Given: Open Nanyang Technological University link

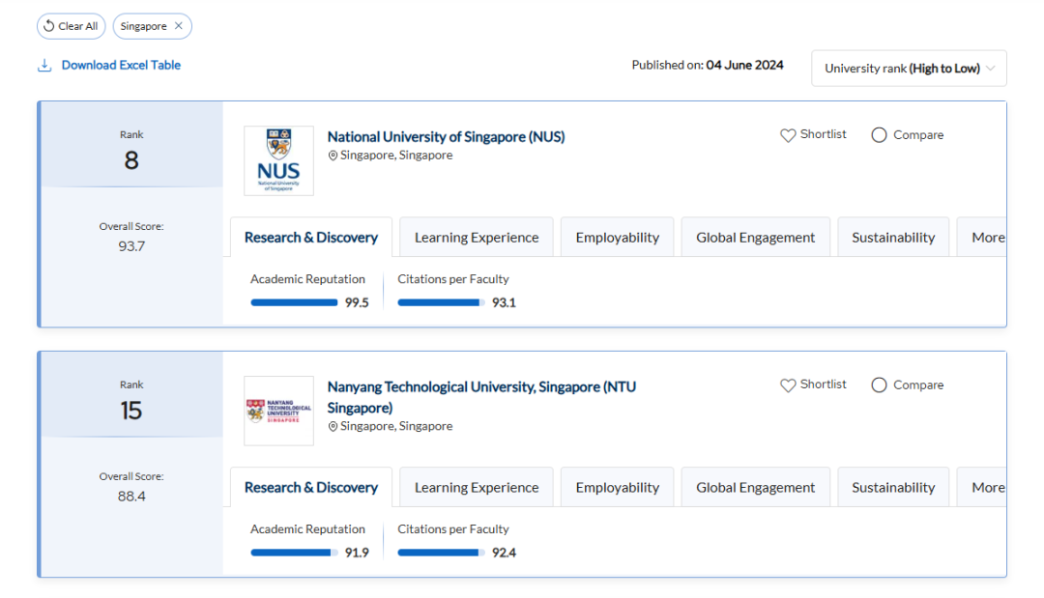Looking at the screenshot, I should coord(481,397).
